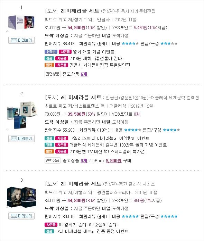The image size is (204, 241).
Task: Open the 5개 member reviews of first book
Action: point(102,43)
